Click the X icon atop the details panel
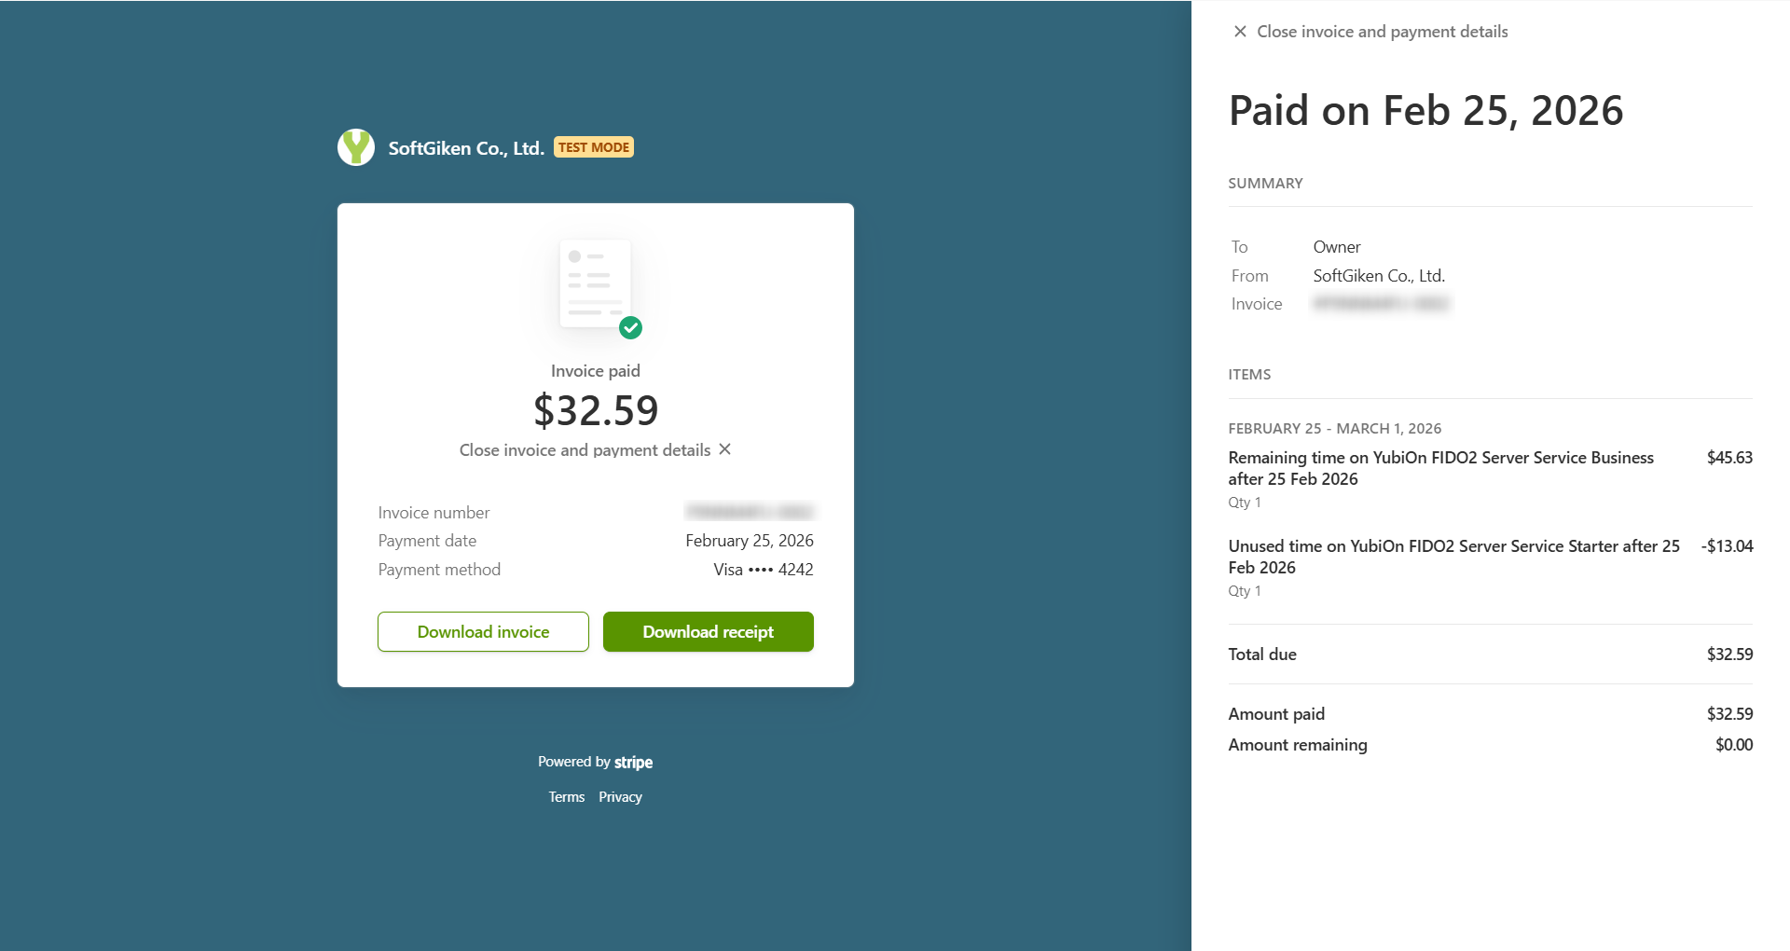Viewport: 1790px width, 951px height. click(1240, 32)
